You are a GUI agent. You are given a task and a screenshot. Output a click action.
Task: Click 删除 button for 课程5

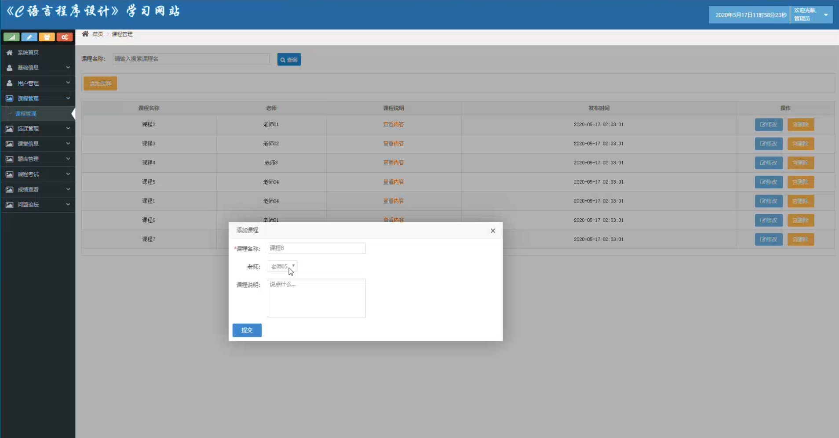tap(801, 182)
